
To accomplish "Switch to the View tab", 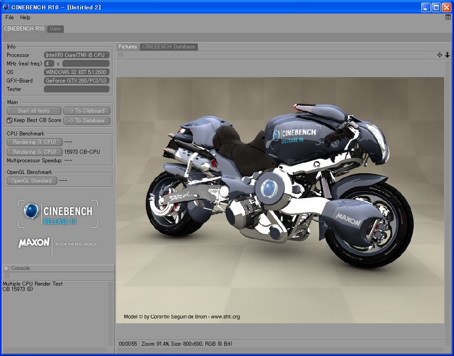I will [55, 29].
